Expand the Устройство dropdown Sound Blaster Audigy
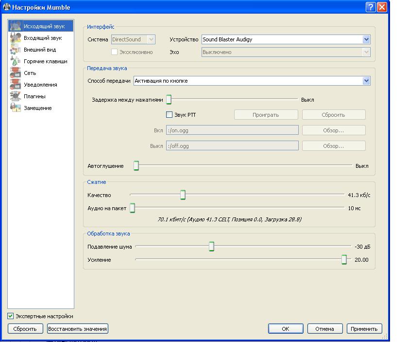The height and width of the screenshot is (342, 408). (366, 40)
